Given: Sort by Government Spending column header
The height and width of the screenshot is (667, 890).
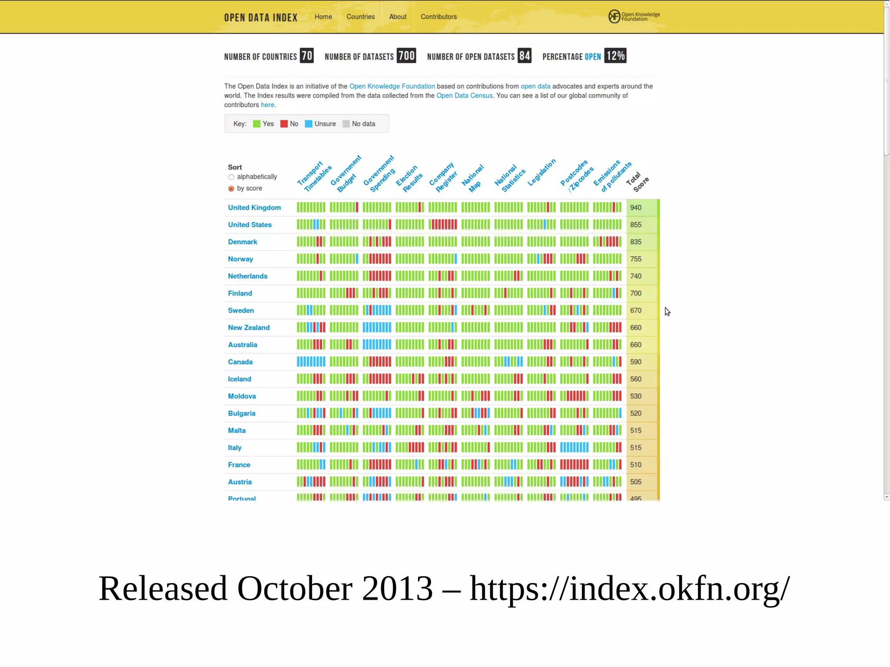Looking at the screenshot, I should pos(379,174).
